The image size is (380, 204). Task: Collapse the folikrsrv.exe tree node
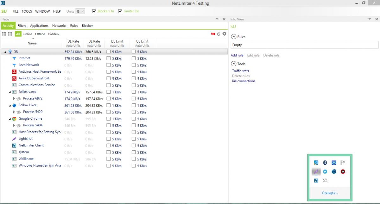pyautogui.click(x=10, y=92)
